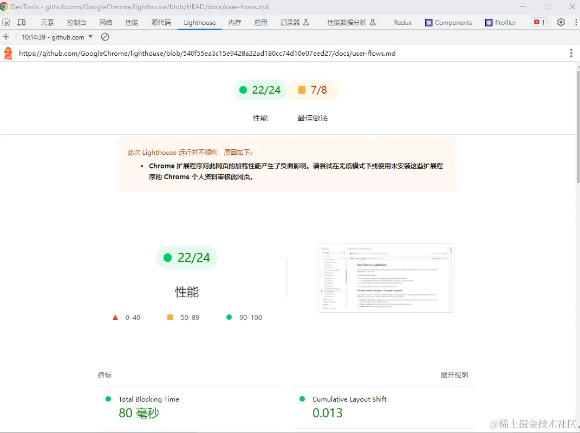Open the DevTools more options menu
The width and height of the screenshot is (580, 433).
click(x=576, y=22)
